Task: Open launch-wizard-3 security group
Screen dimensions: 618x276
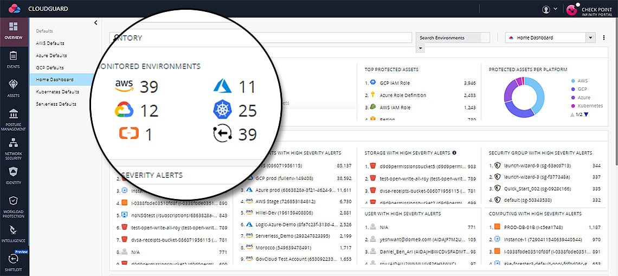Action: click(545, 177)
